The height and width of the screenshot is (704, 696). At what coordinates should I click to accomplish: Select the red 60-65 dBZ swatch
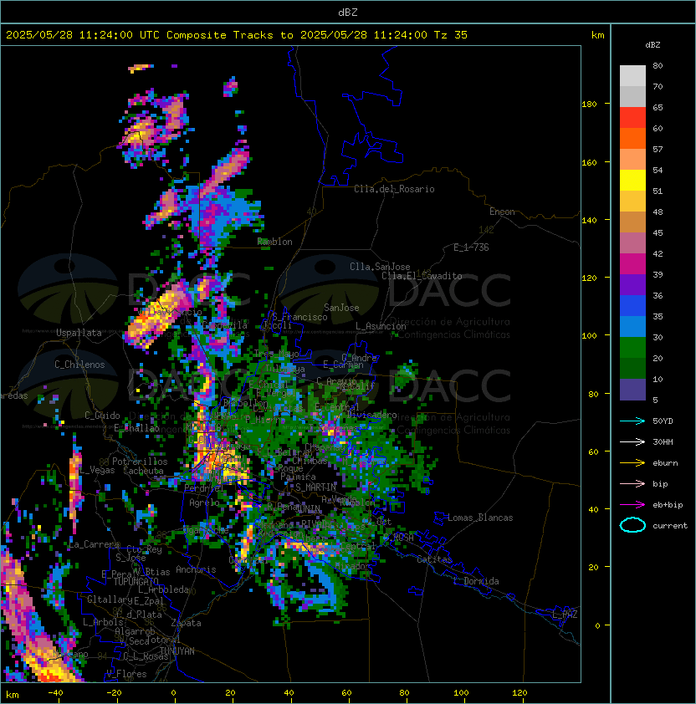click(632, 118)
